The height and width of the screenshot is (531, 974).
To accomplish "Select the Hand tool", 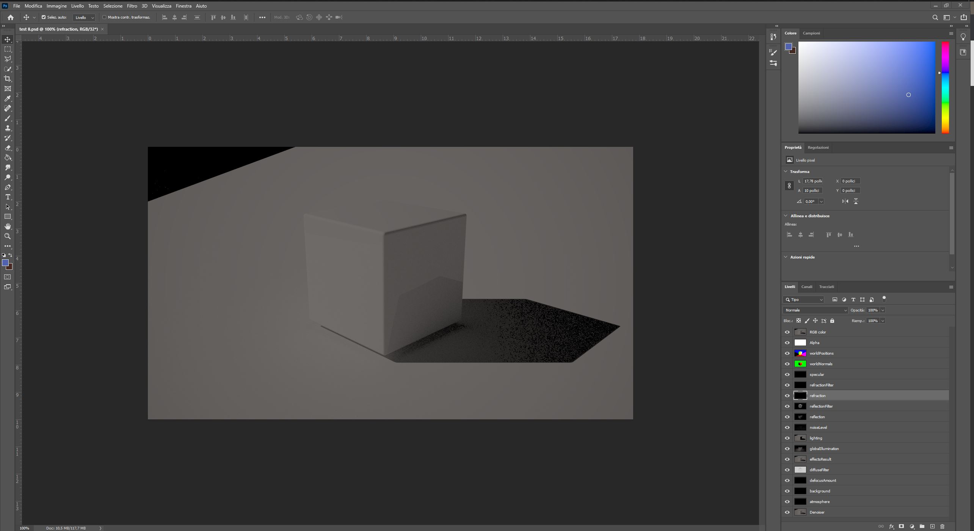I will coord(8,226).
